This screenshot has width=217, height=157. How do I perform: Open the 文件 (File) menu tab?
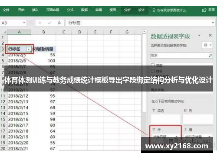point(6,10)
